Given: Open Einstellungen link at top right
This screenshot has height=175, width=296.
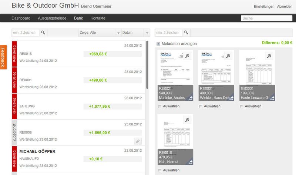Looking at the screenshot, I should 264,6.
